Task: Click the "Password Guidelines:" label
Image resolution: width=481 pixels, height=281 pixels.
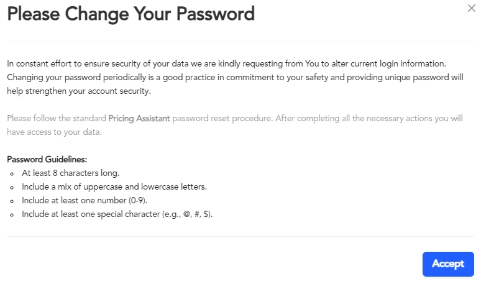Action: pyautogui.click(x=47, y=159)
